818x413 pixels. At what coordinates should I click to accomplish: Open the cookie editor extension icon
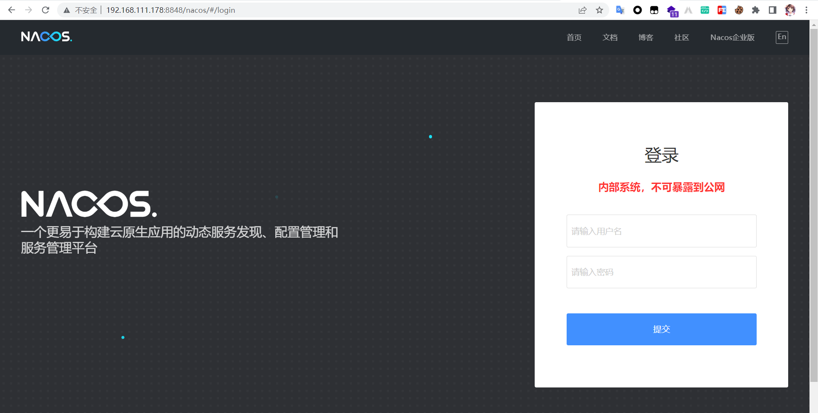coord(739,10)
